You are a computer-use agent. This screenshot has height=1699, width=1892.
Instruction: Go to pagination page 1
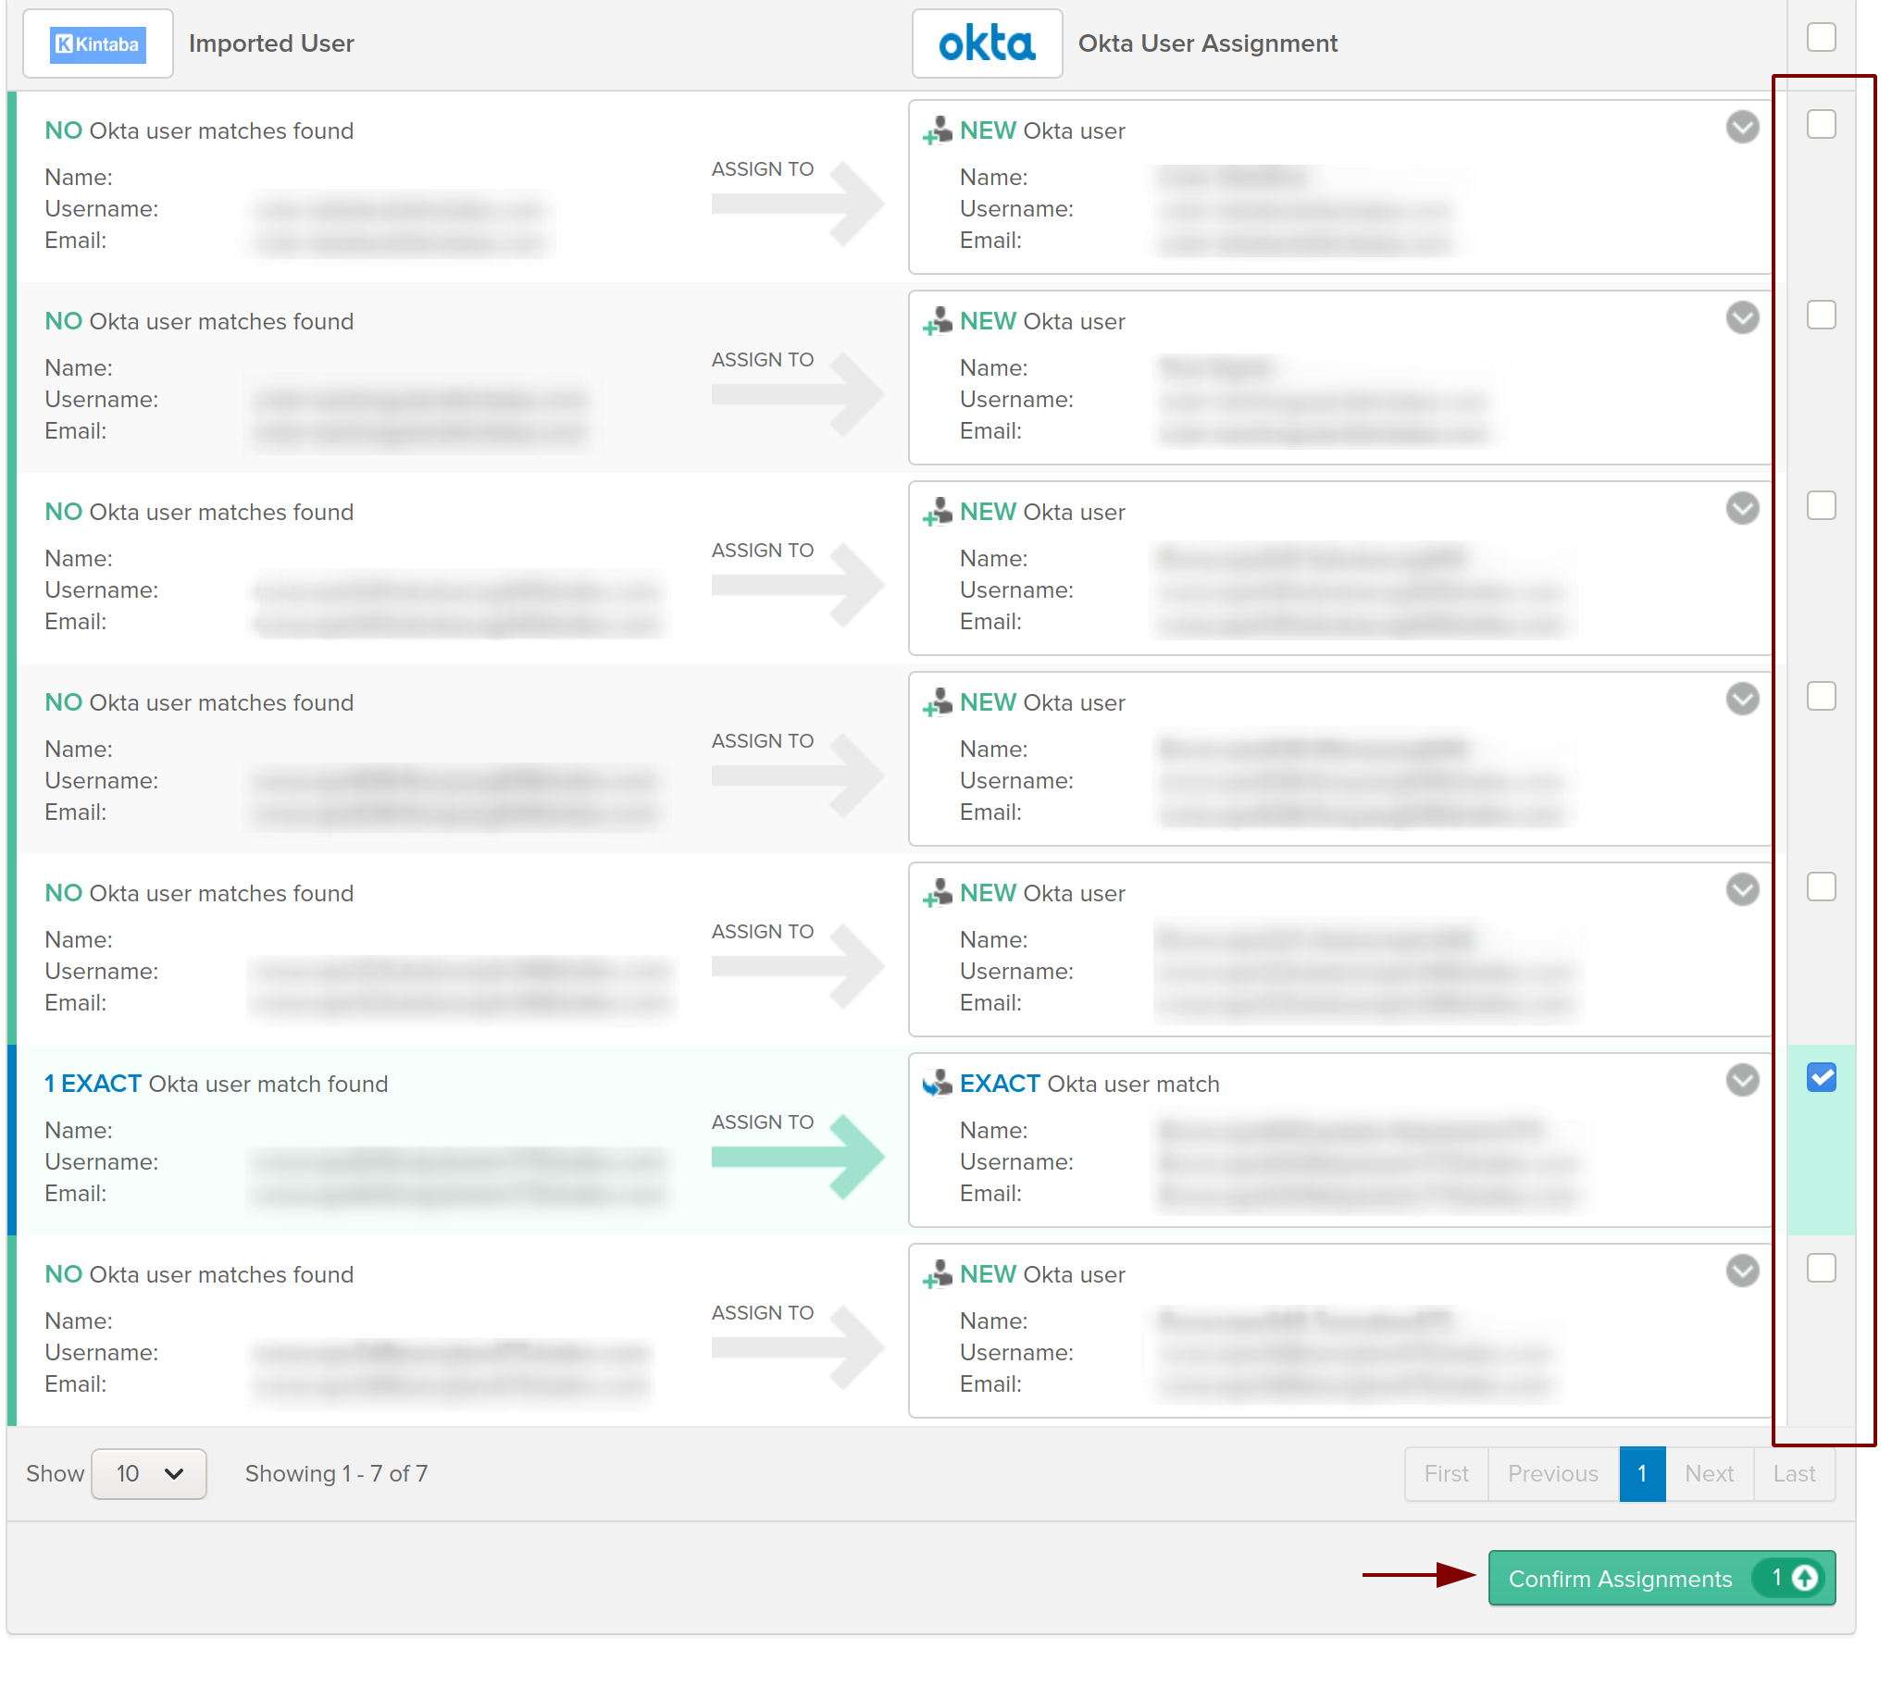1642,1474
